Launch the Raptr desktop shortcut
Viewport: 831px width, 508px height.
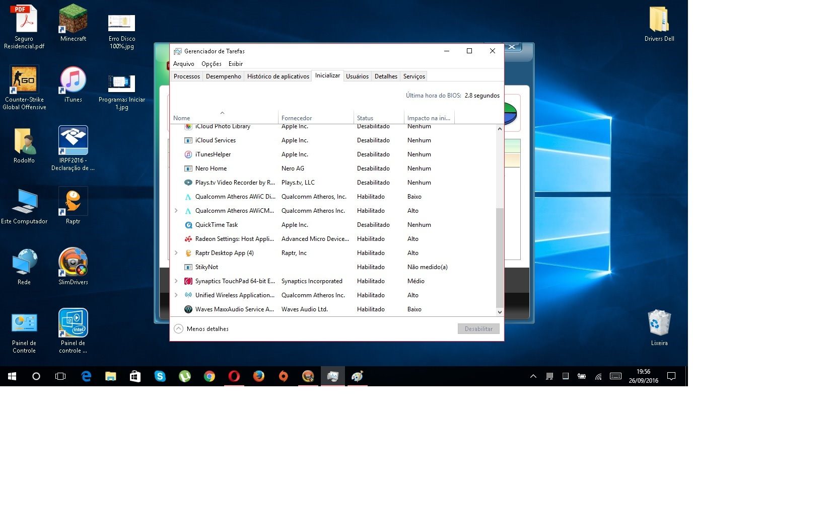point(73,206)
